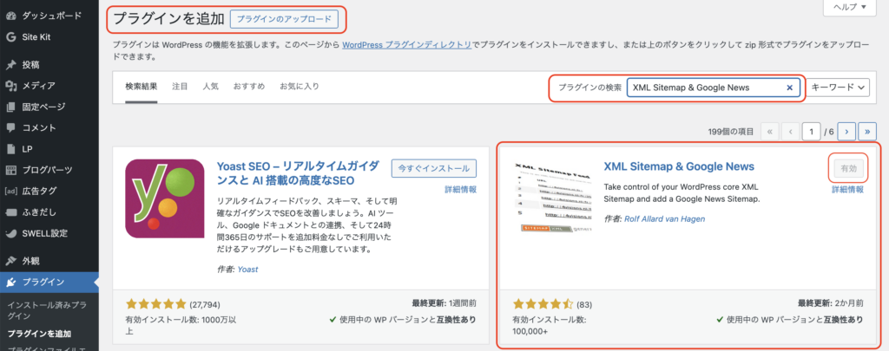Viewport: 889px width, 351px height.
Task: Open メディア using its media icon
Action: click(10, 86)
